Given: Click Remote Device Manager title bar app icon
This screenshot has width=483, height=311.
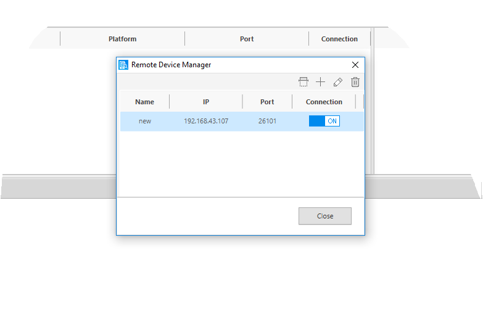Looking at the screenshot, I should (123, 65).
